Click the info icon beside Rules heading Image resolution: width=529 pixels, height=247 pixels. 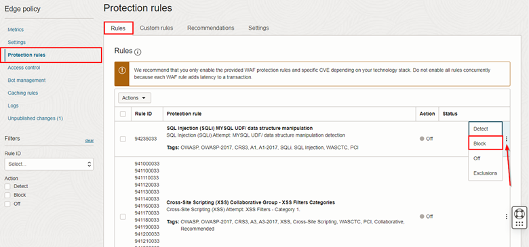[x=138, y=52]
